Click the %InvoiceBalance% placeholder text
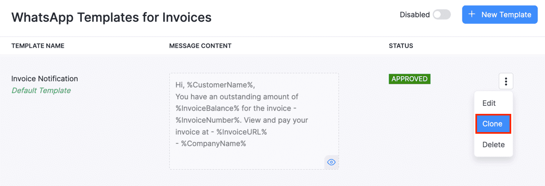Viewport: 545px width, 186px height. coord(199,109)
